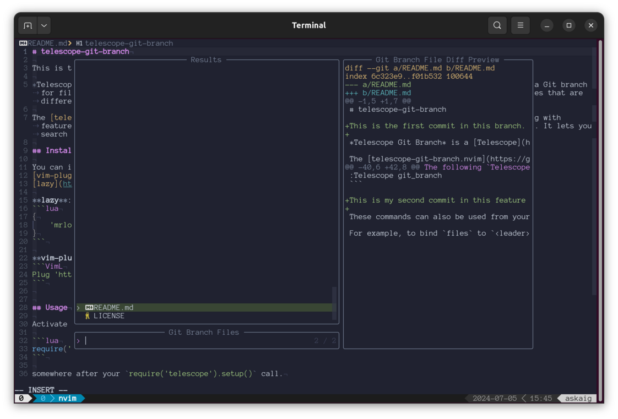Click the '--- a/README.md' diff line

click(378, 85)
